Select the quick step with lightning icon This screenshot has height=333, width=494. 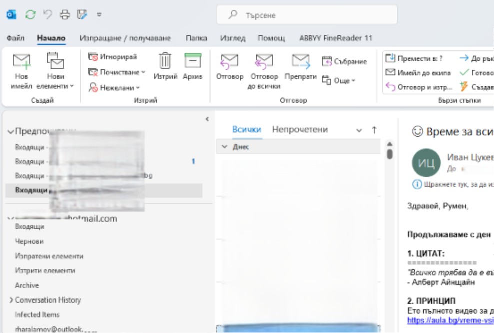(x=476, y=87)
